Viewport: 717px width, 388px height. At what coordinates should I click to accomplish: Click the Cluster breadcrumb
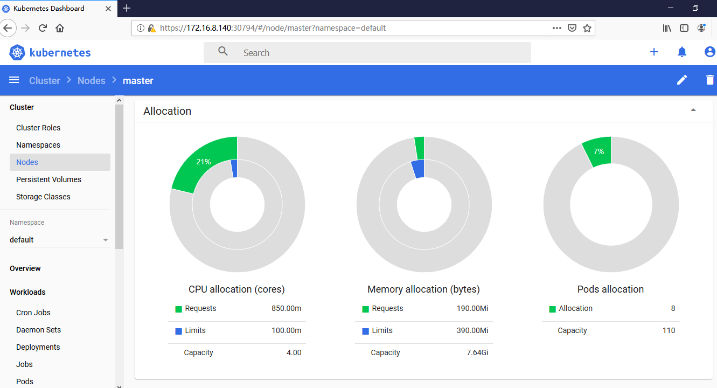pos(45,80)
